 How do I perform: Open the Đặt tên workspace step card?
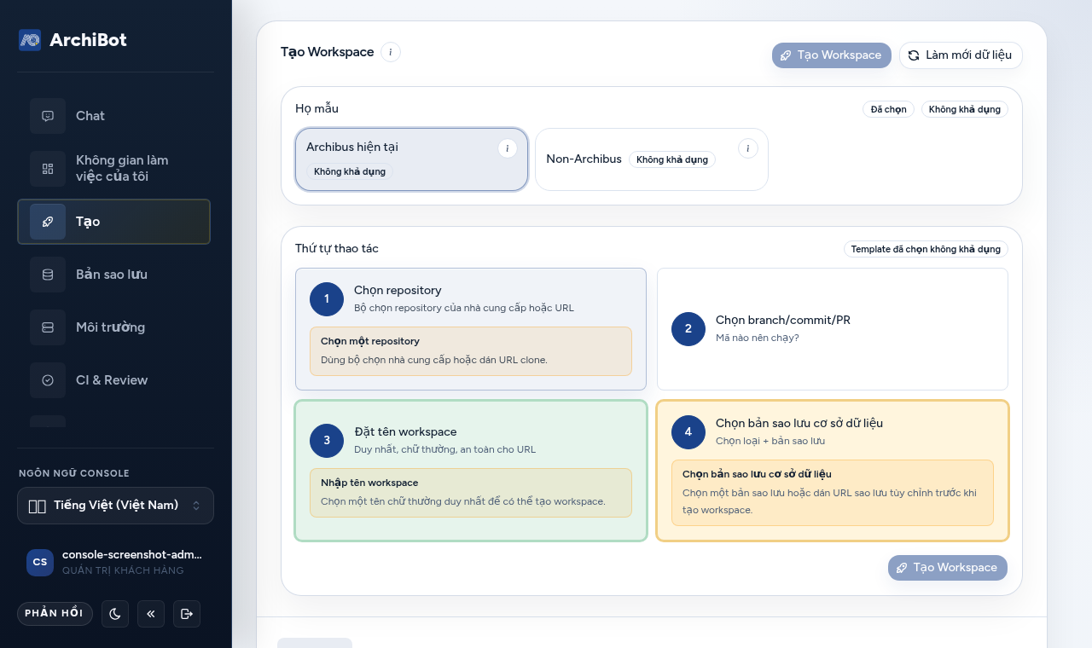471,471
